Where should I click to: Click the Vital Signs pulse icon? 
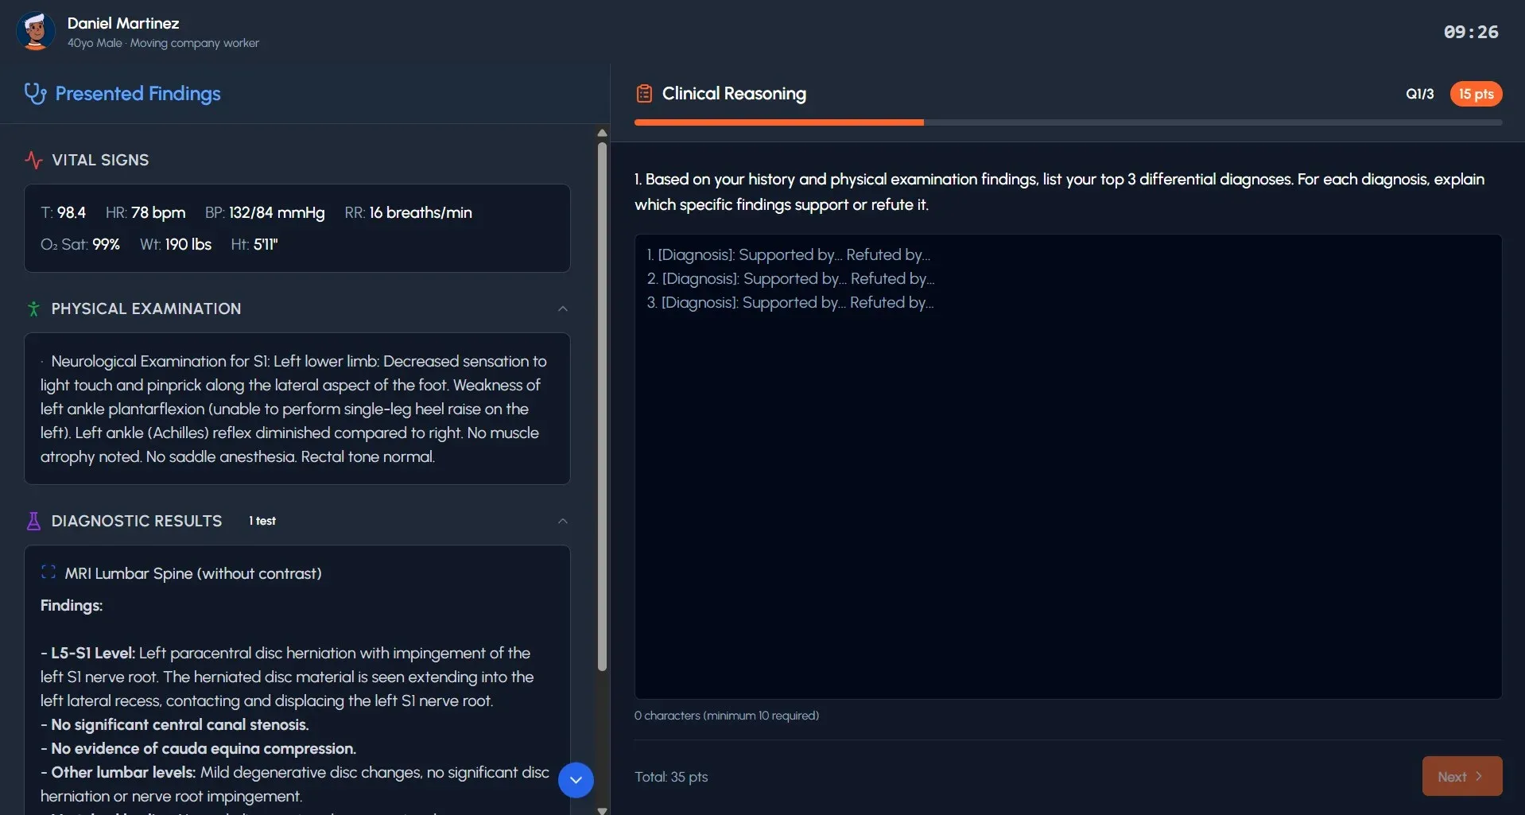33,160
